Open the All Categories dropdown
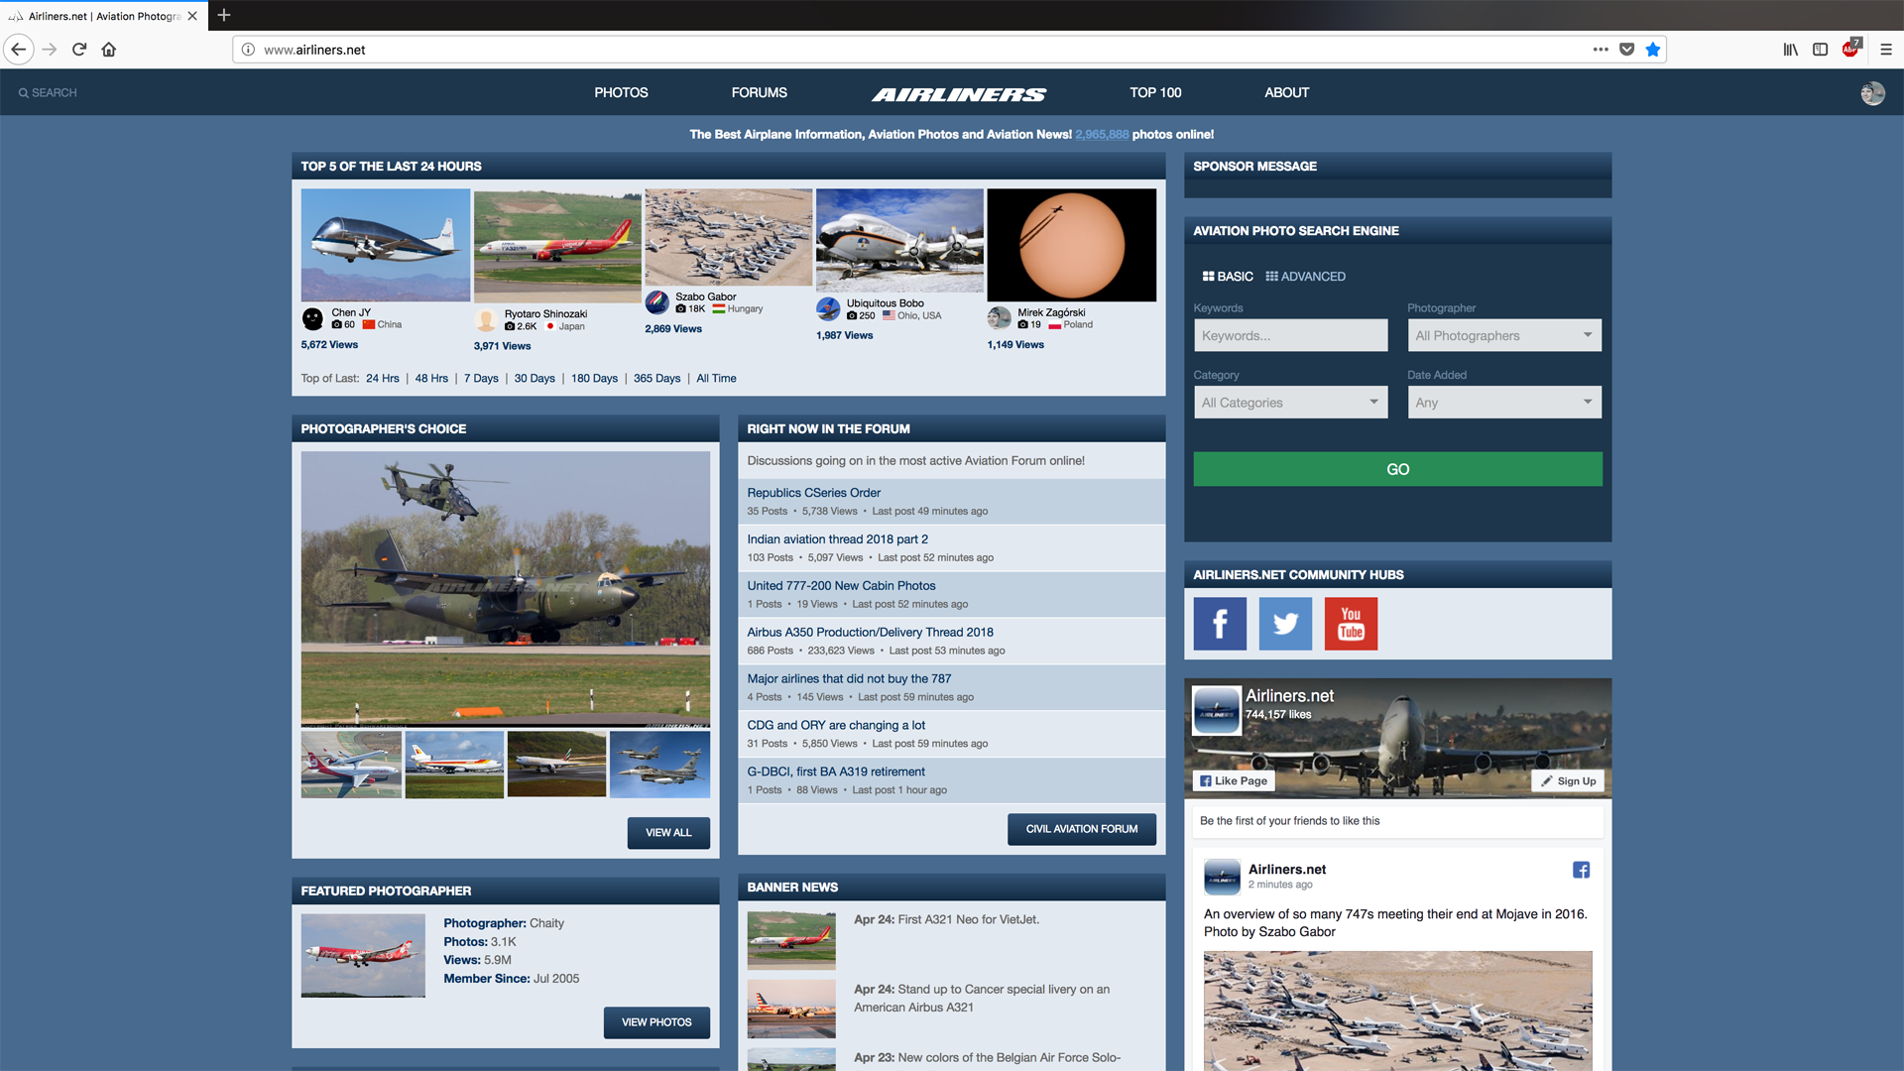Image resolution: width=1904 pixels, height=1071 pixels. coord(1290,402)
